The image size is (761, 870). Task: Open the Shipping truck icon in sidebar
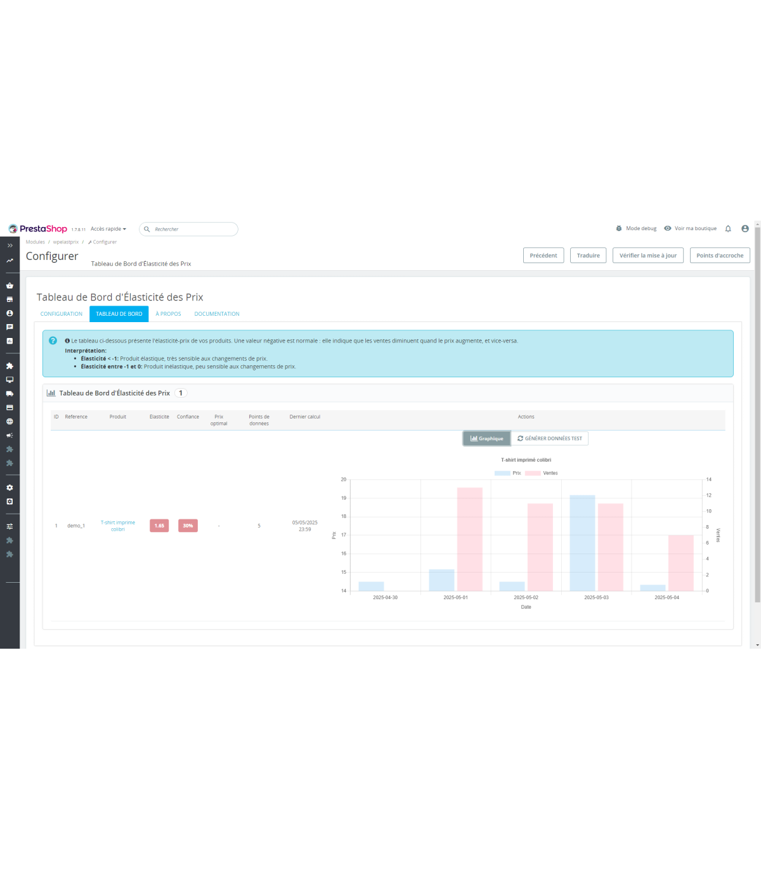pyautogui.click(x=10, y=394)
